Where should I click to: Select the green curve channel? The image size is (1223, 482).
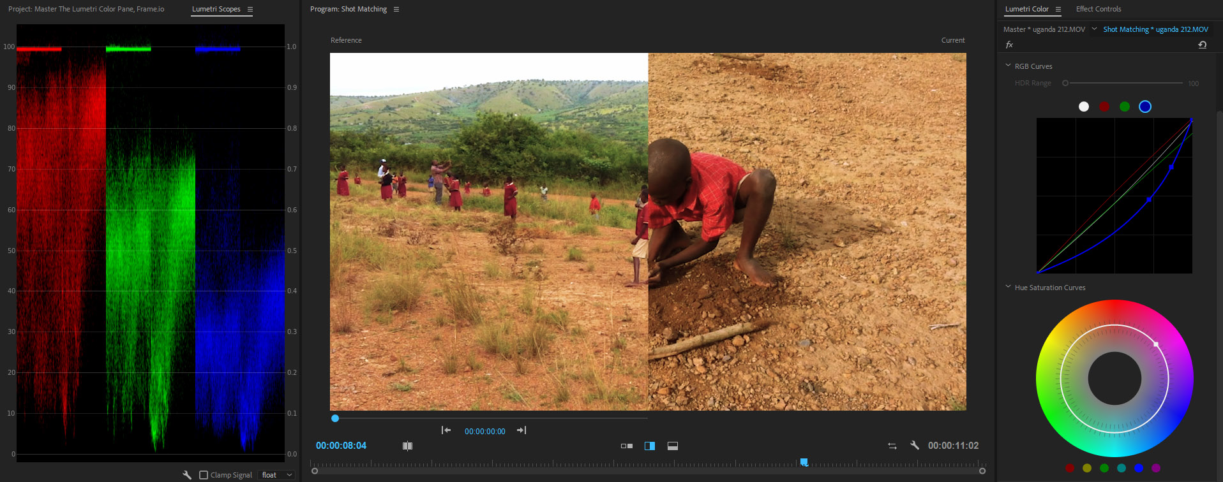[1125, 106]
